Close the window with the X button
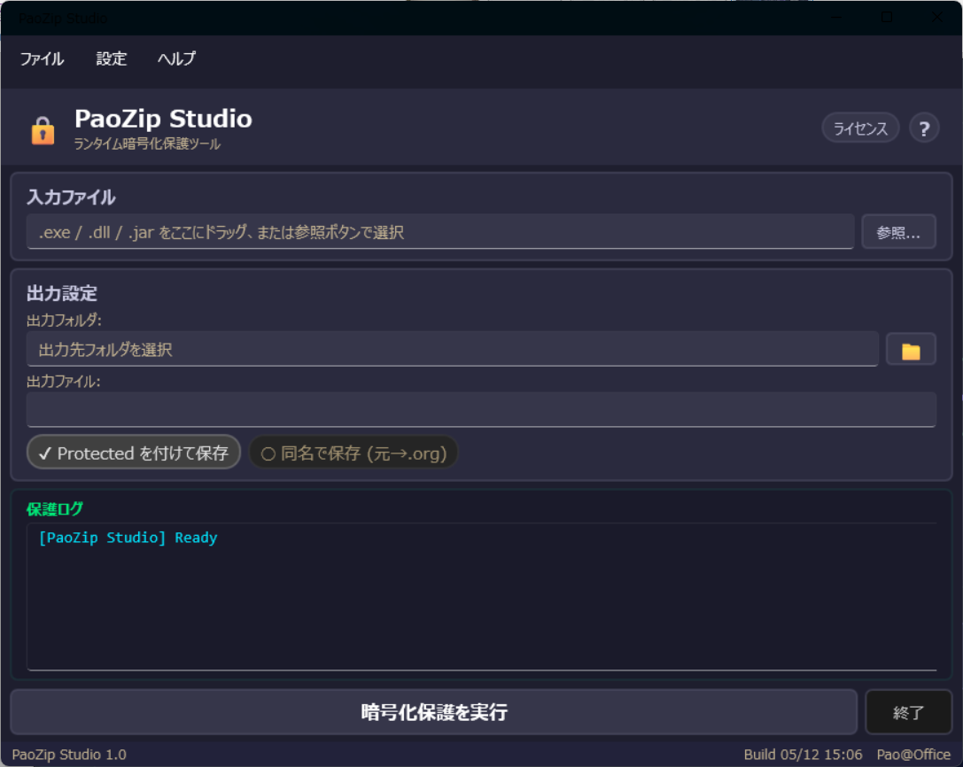 pos(937,17)
